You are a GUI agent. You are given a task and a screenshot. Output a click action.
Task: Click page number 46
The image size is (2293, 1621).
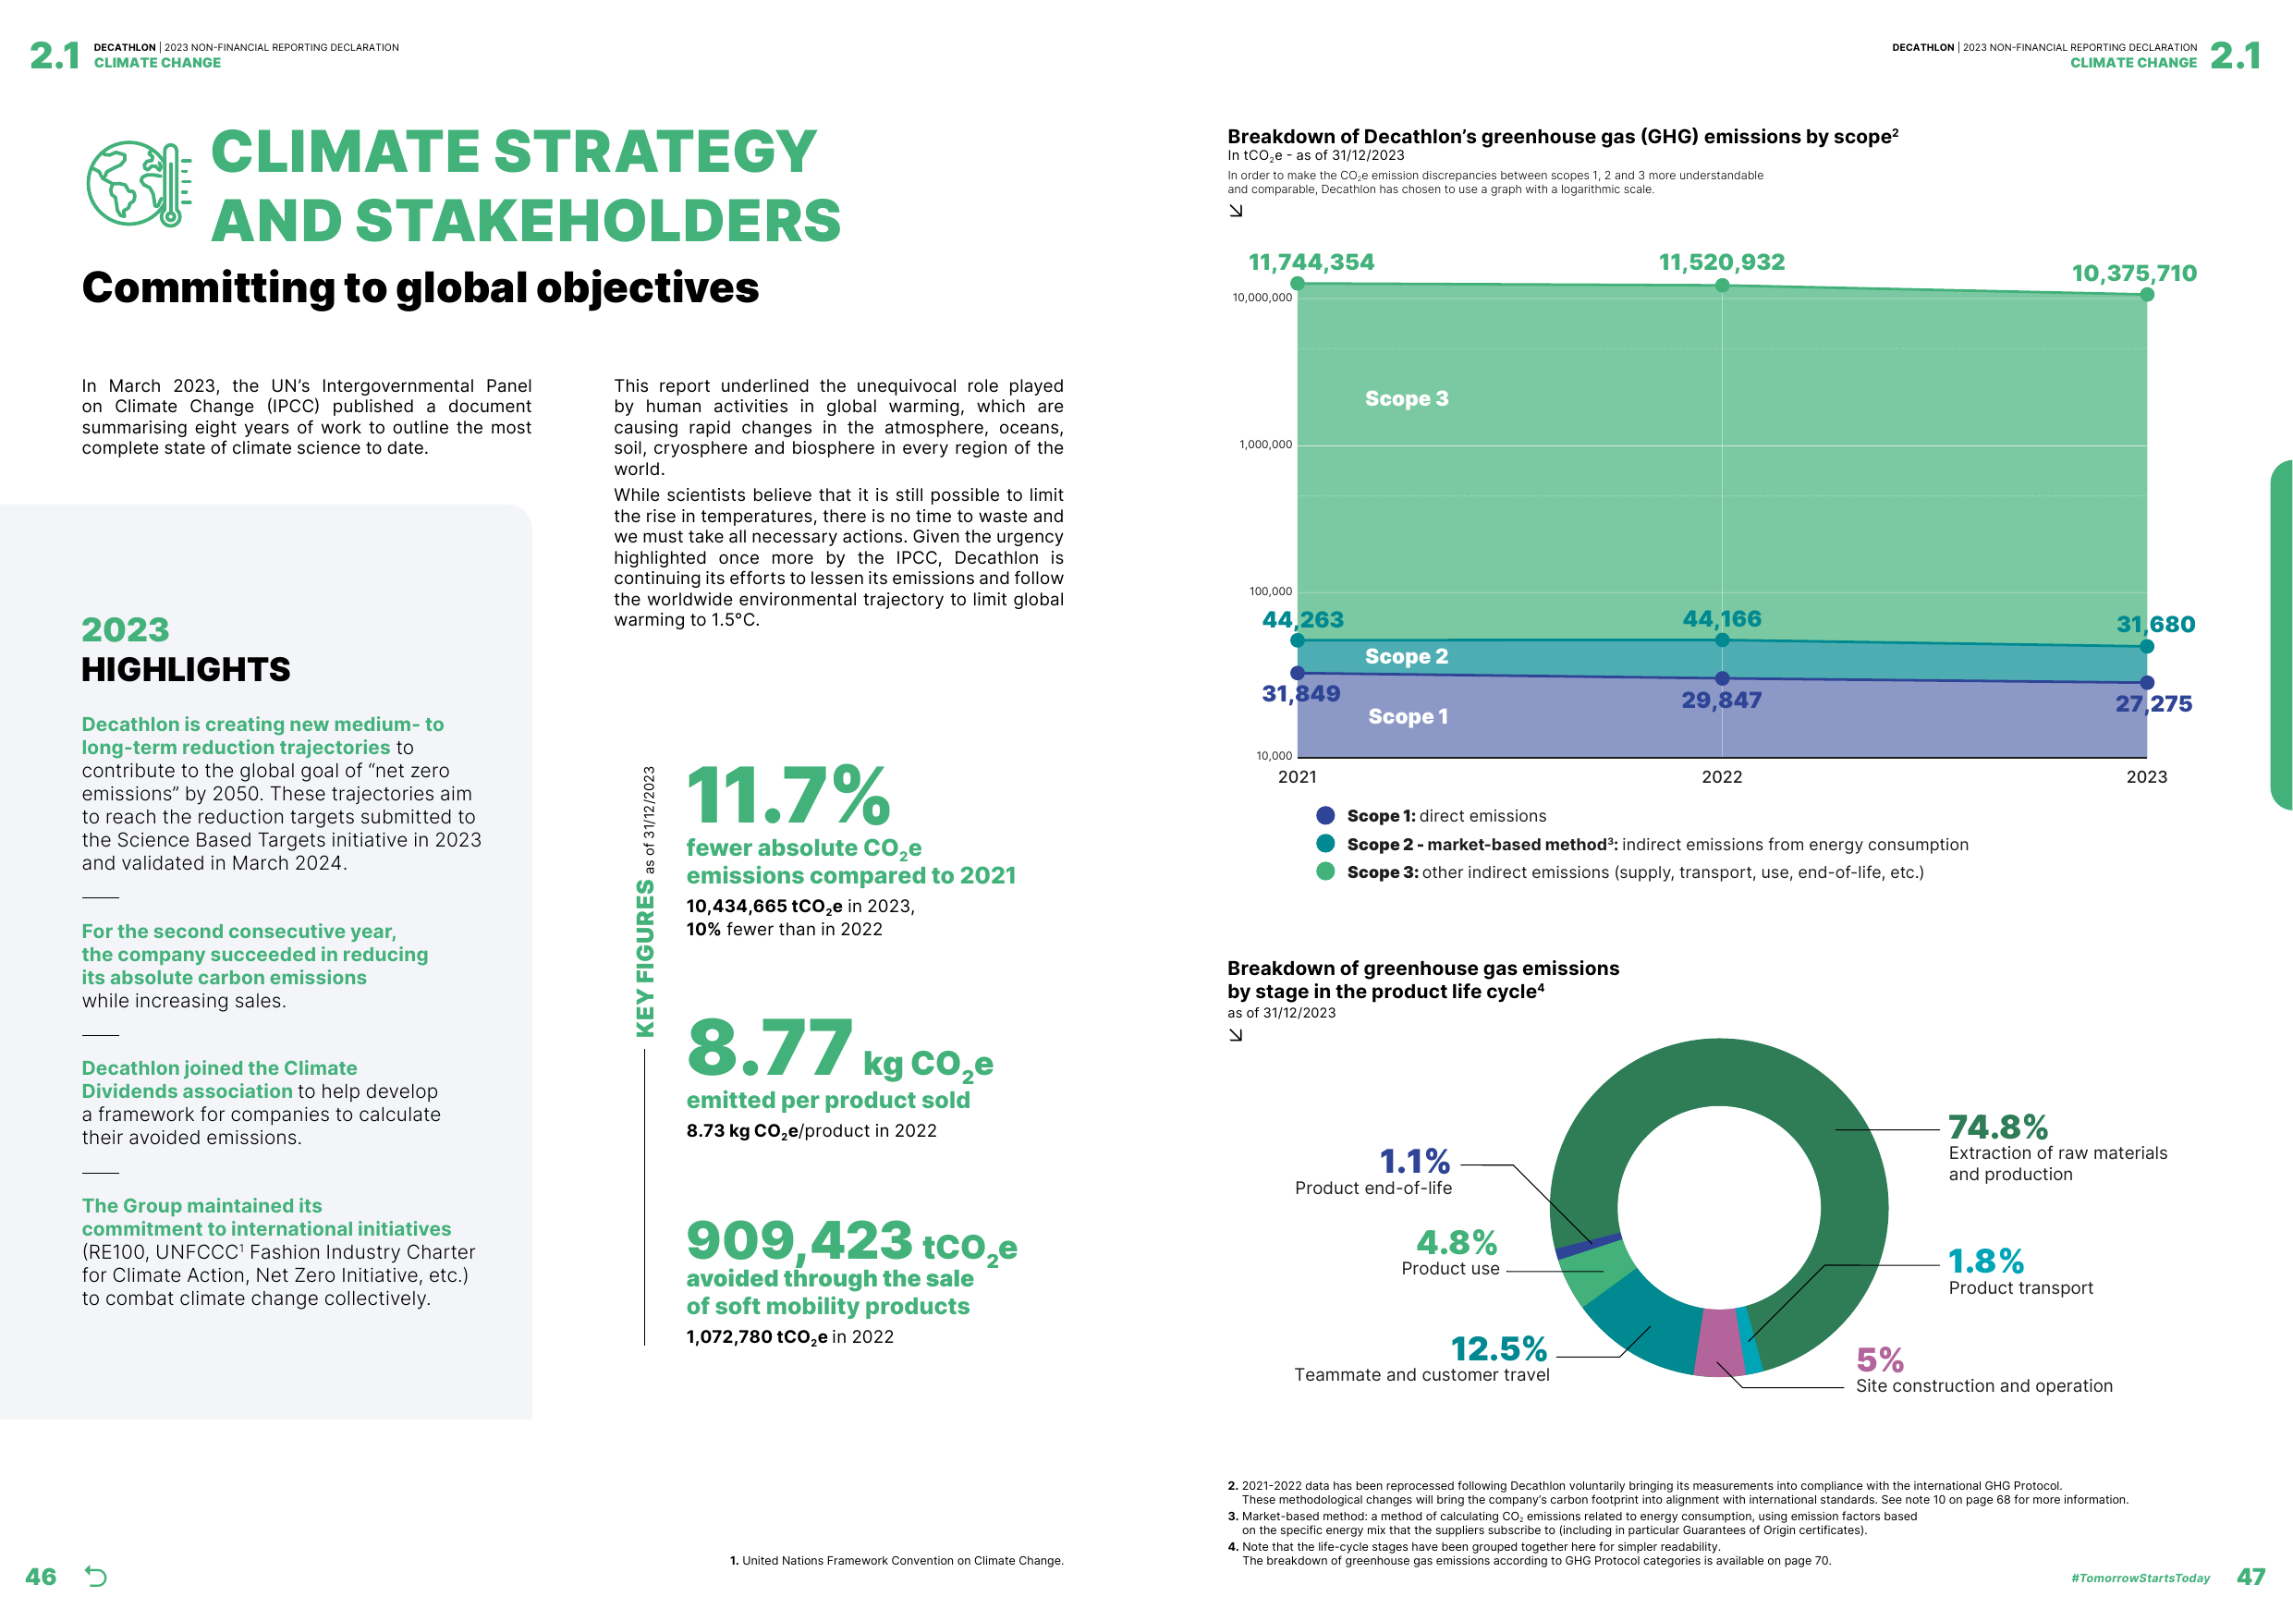pyautogui.click(x=41, y=1577)
